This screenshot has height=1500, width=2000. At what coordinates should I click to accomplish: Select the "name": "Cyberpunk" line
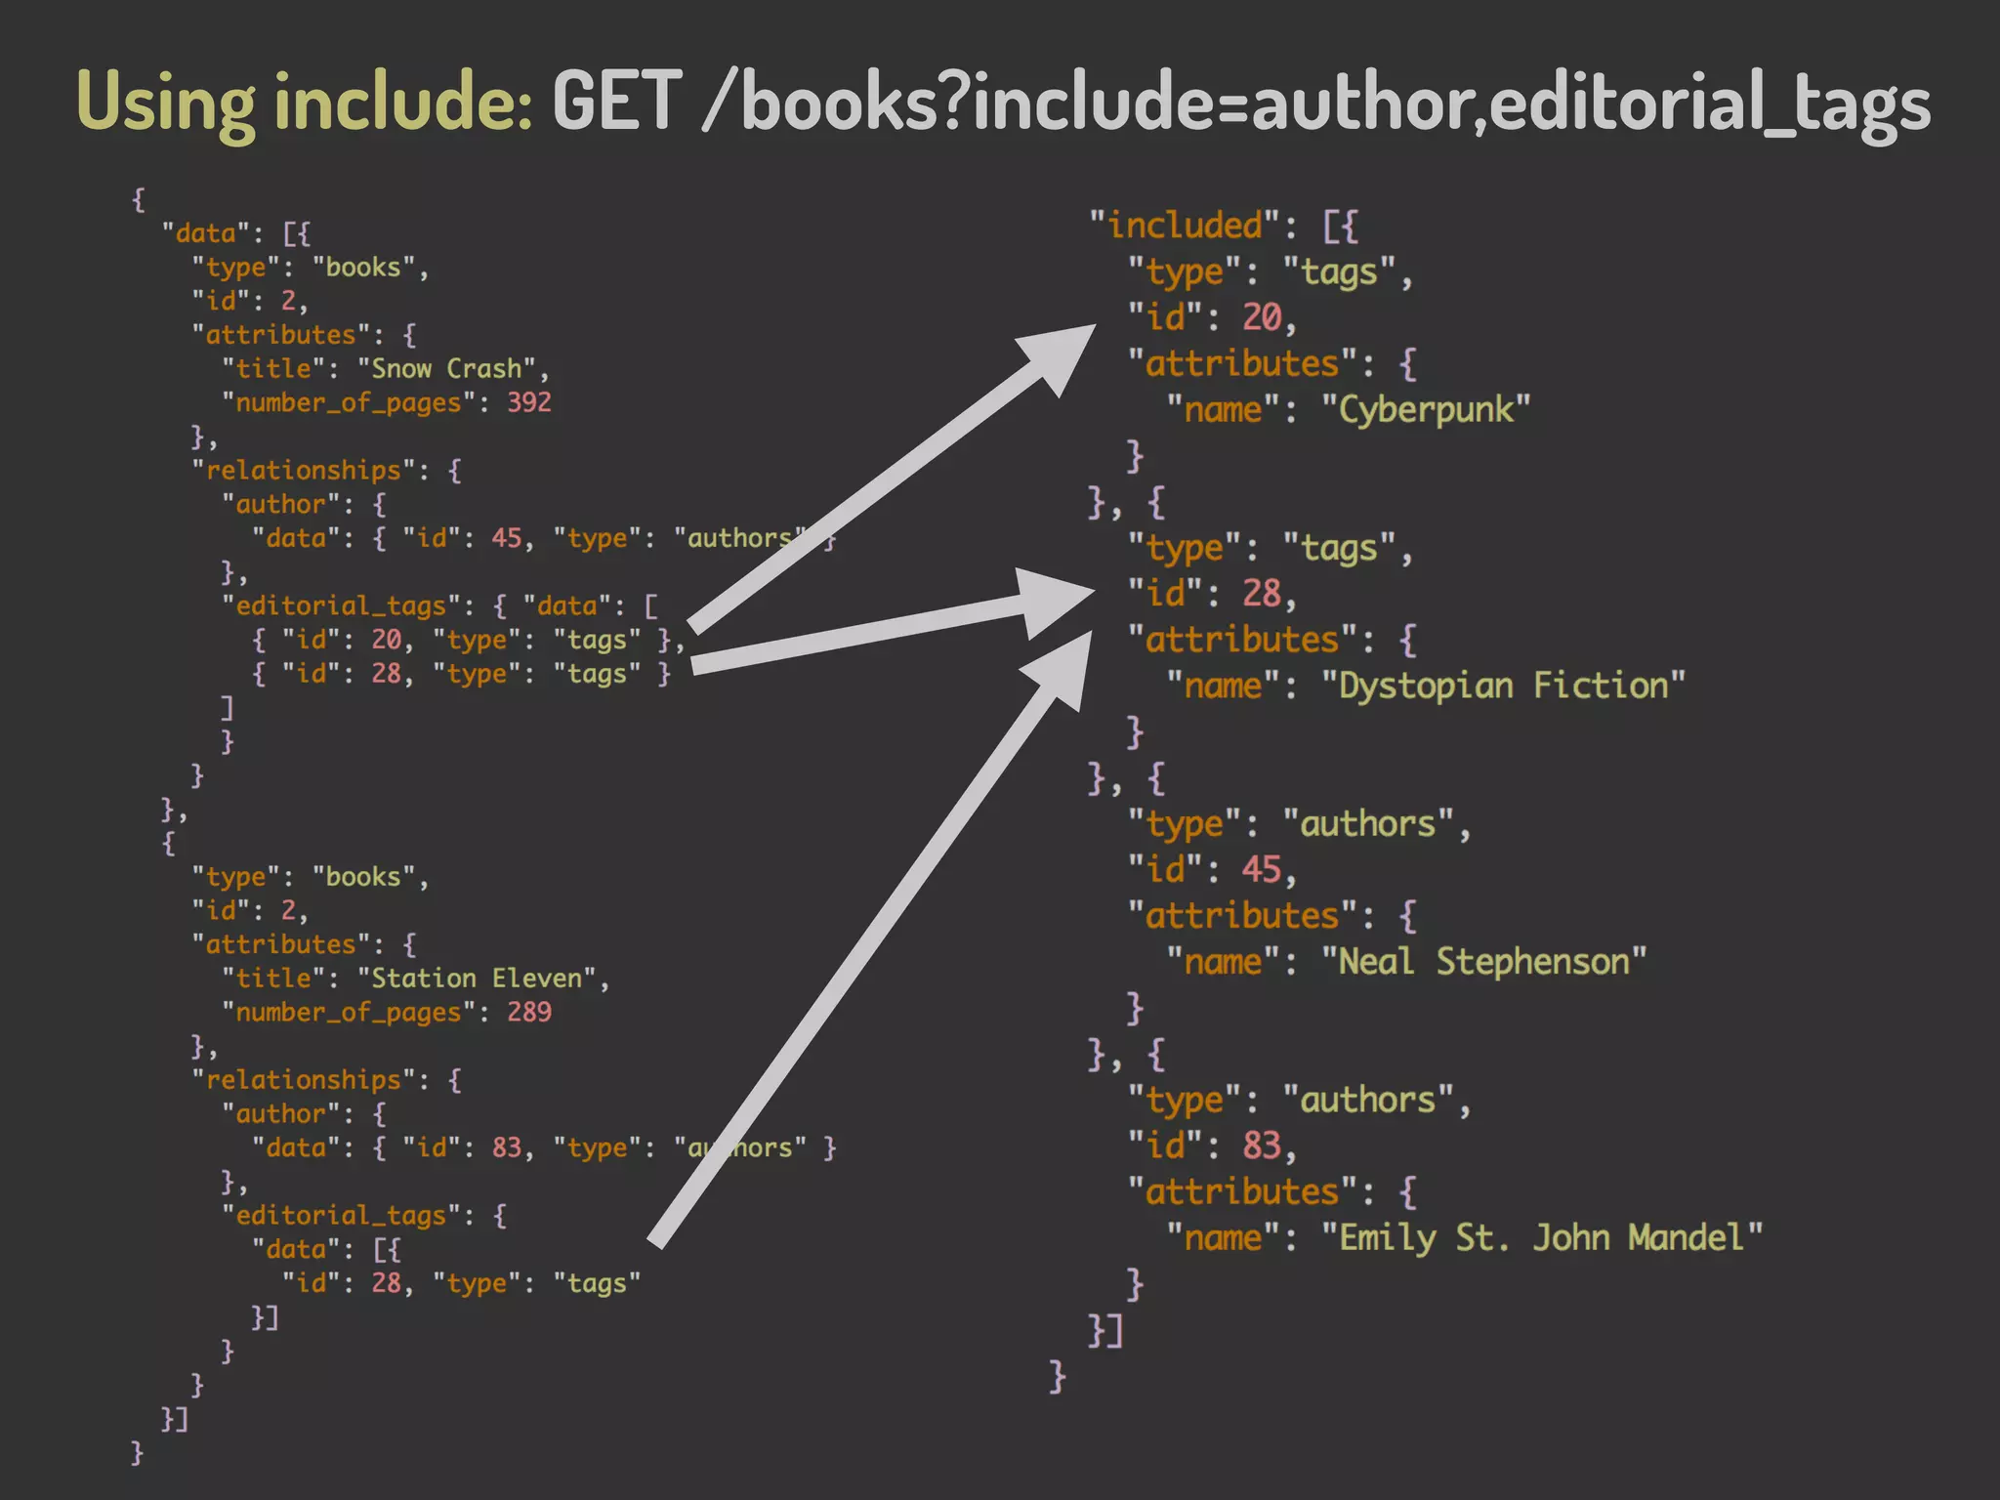(x=1349, y=410)
